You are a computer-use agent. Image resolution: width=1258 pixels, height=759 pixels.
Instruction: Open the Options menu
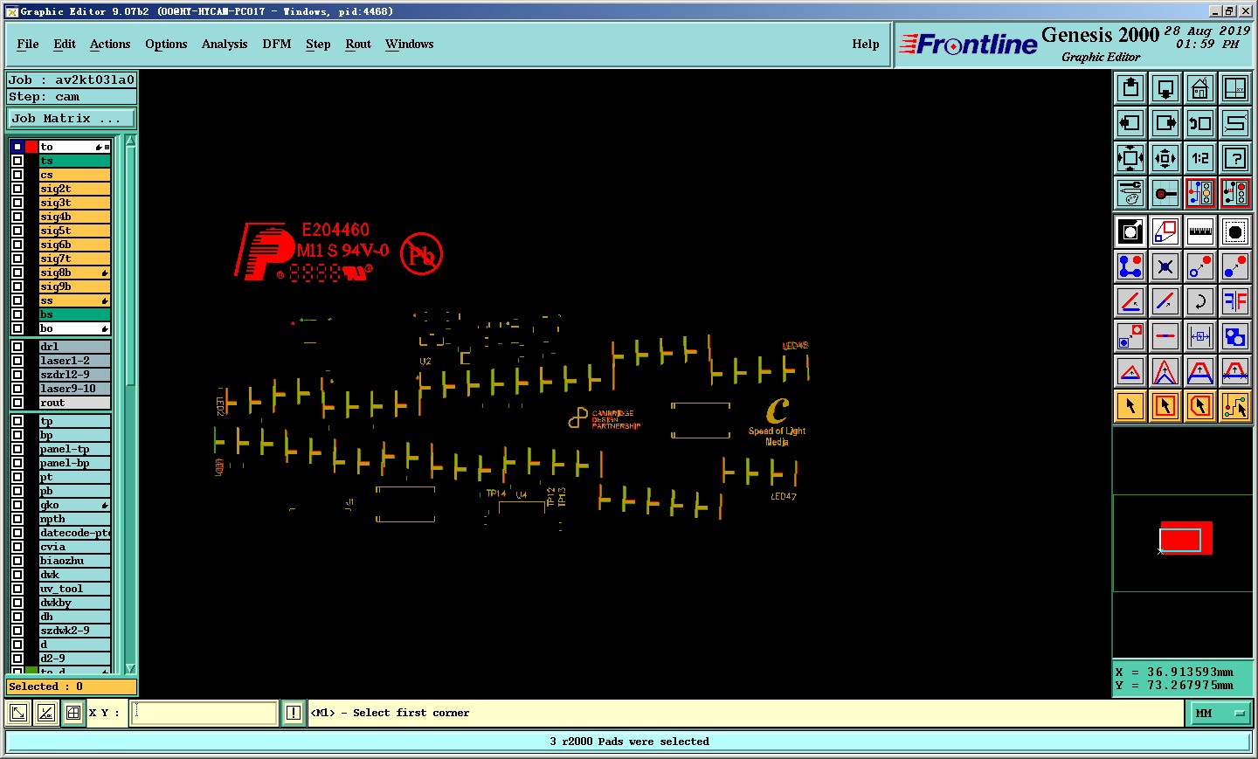pos(166,44)
